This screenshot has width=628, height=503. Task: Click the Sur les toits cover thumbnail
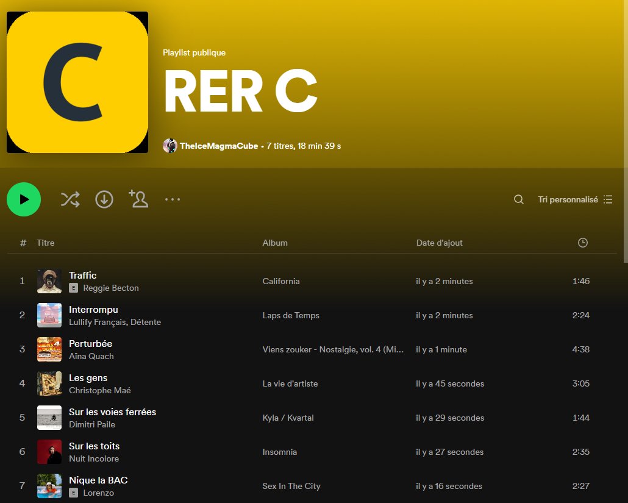(49, 452)
